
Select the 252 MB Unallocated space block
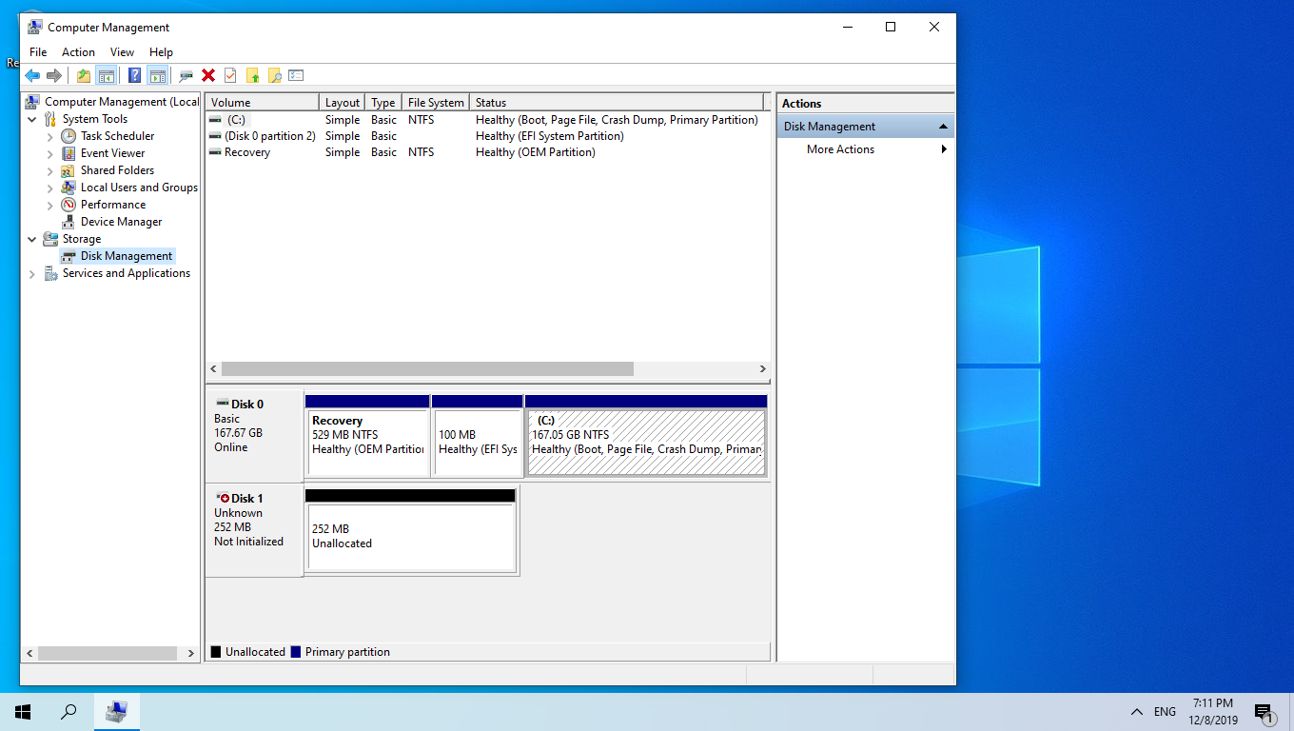tap(411, 531)
